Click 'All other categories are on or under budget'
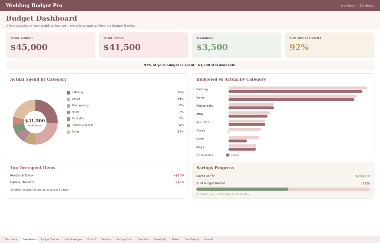The image size is (380, 243). pyautogui.click(x=39, y=190)
